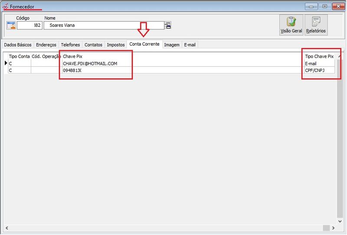Screen dimensions: 347x235
Task: Click the horizontal scrollbar right arrow
Action: point(333,228)
